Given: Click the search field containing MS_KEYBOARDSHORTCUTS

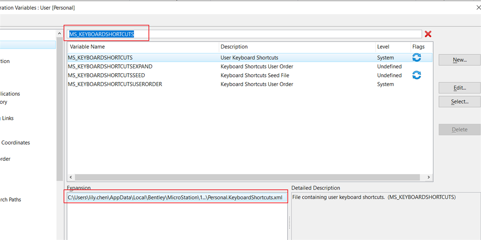Looking at the screenshot, I should pyautogui.click(x=245, y=34).
